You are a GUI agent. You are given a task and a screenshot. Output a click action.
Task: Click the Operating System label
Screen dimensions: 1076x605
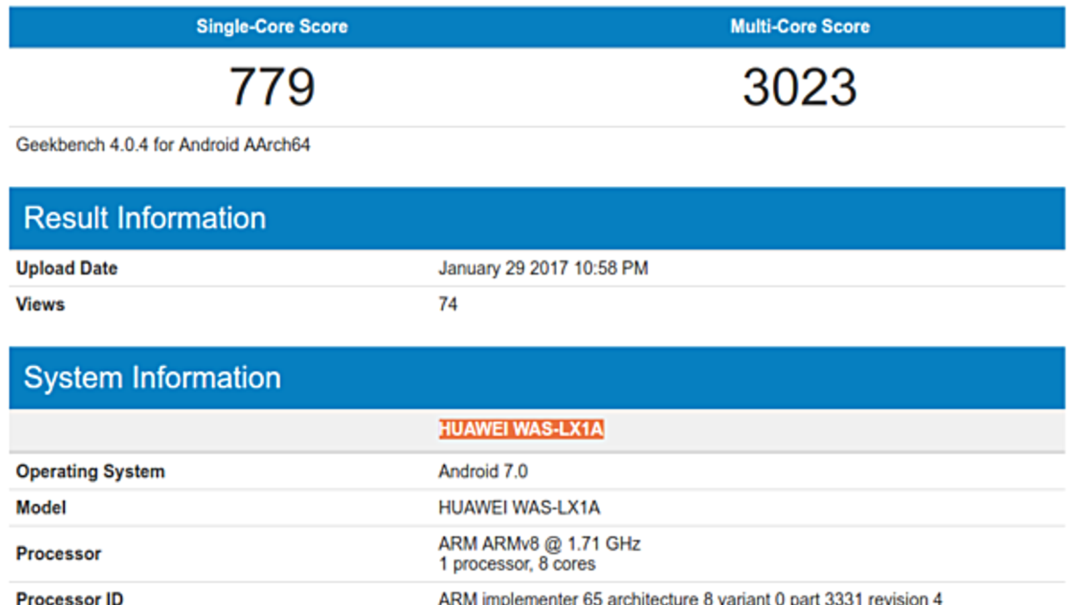coord(90,471)
